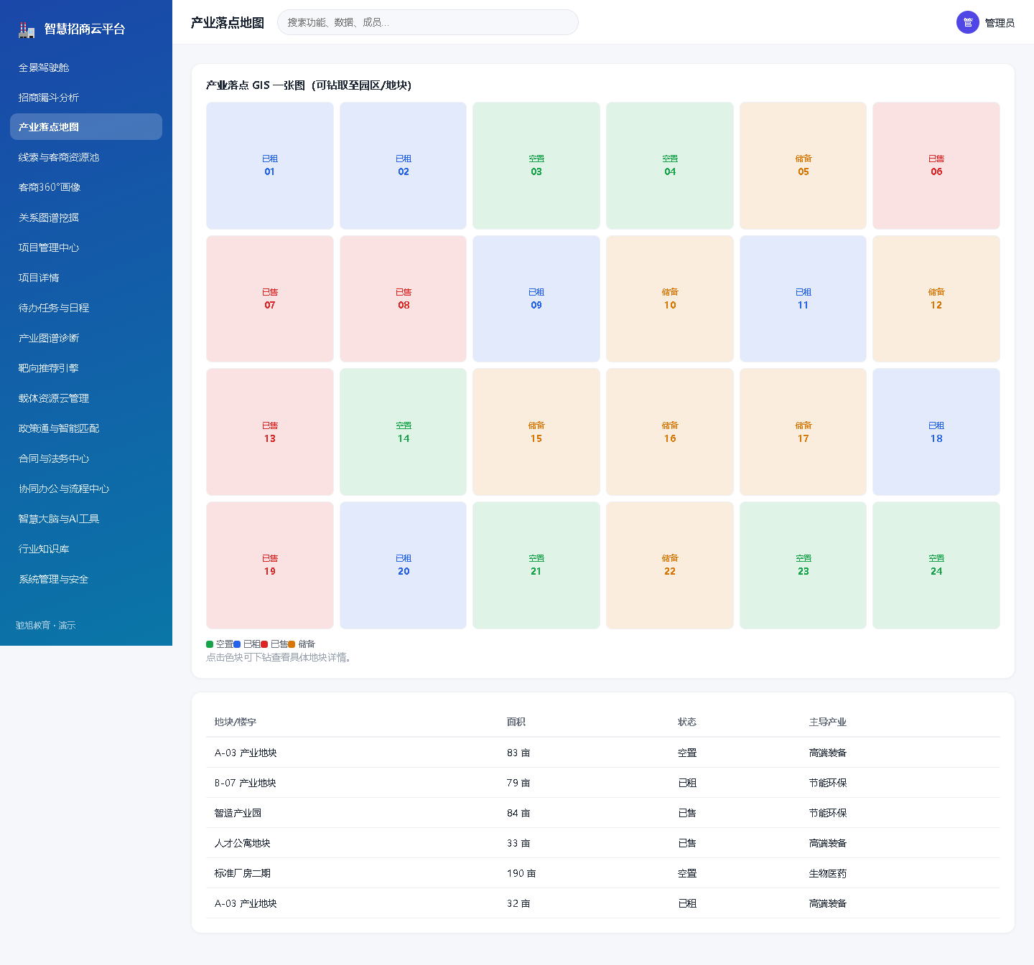Click the admin avatar icon

click(967, 22)
